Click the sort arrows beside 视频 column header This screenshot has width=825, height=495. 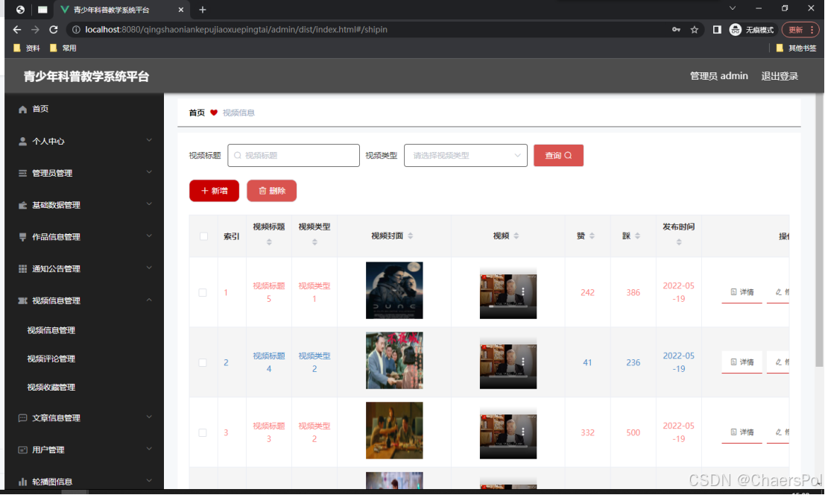click(x=516, y=236)
